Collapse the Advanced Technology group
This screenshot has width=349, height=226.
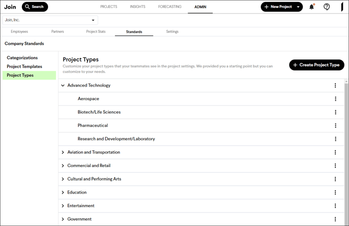click(x=63, y=86)
